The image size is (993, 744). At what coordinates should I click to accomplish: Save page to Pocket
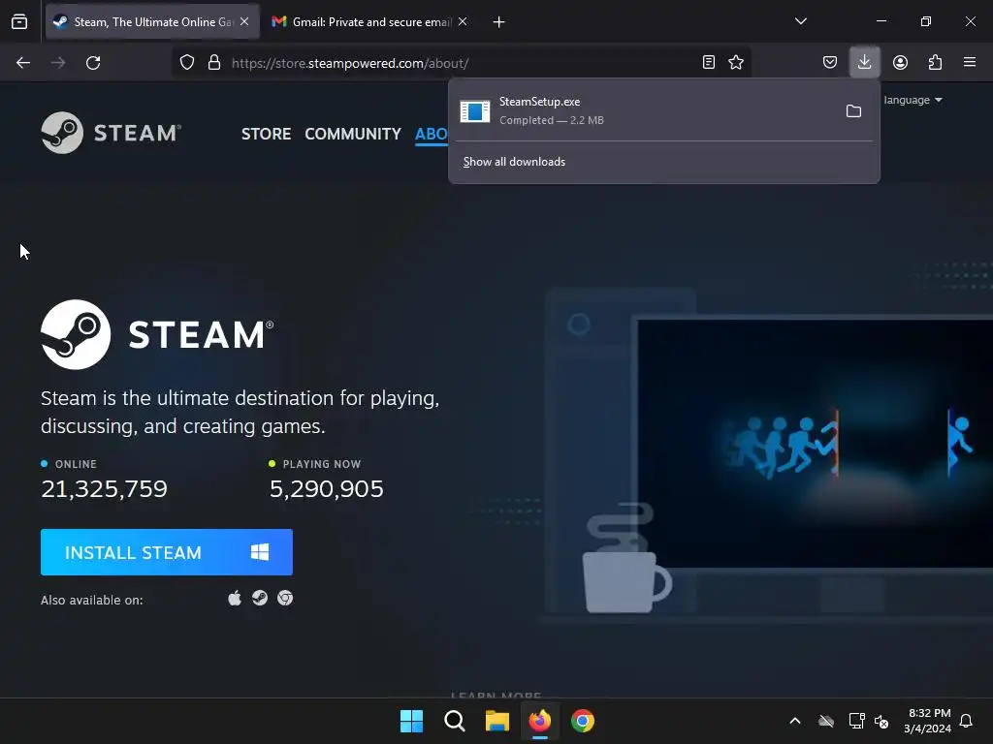pos(830,63)
